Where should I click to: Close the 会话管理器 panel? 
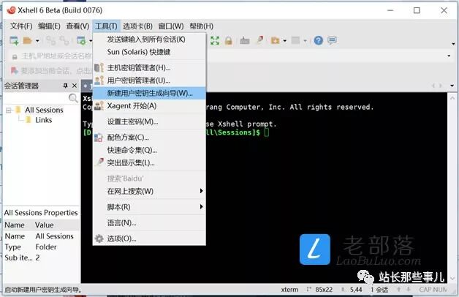(75, 86)
